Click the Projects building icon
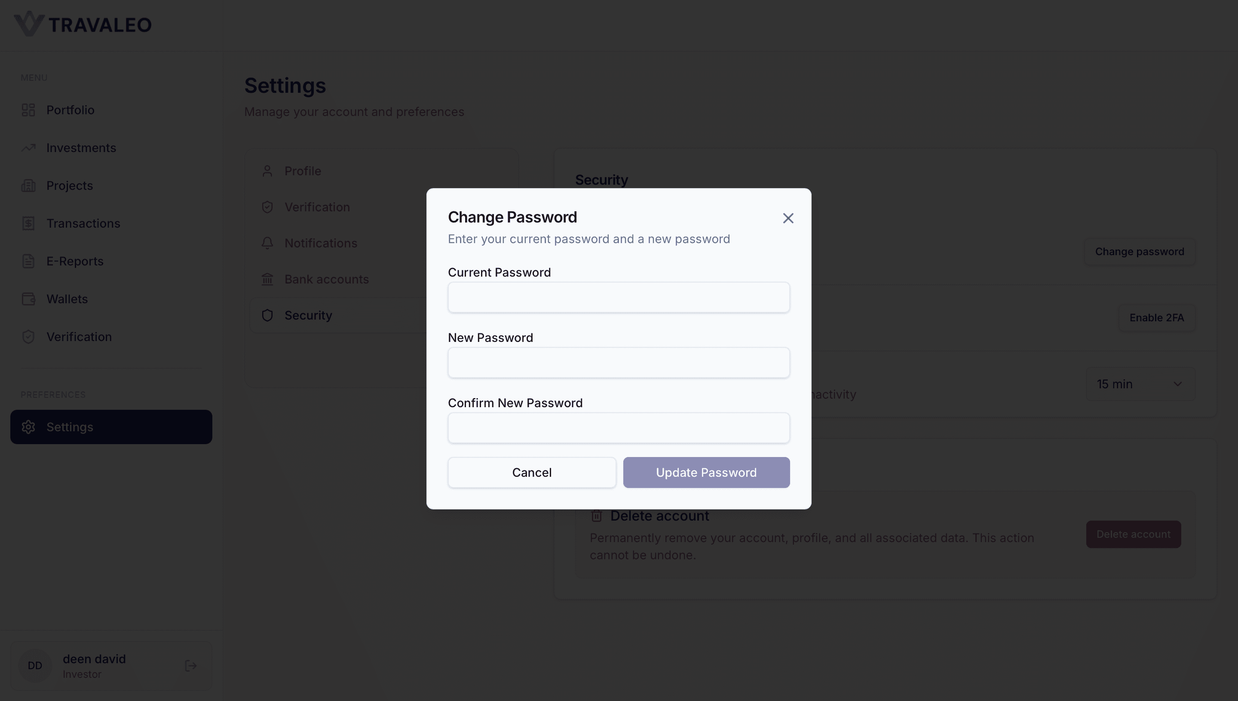The image size is (1238, 701). pos(28,186)
